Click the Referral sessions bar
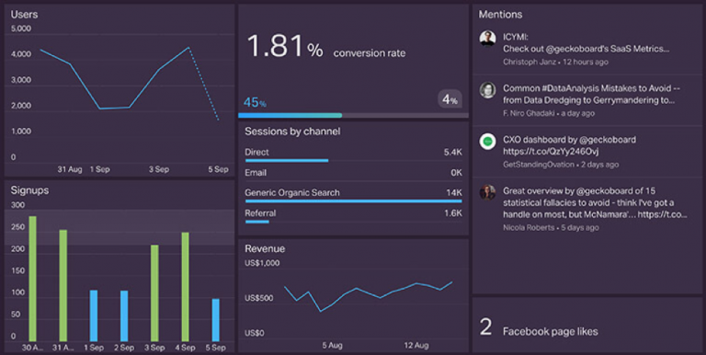This screenshot has width=706, height=355. click(257, 222)
